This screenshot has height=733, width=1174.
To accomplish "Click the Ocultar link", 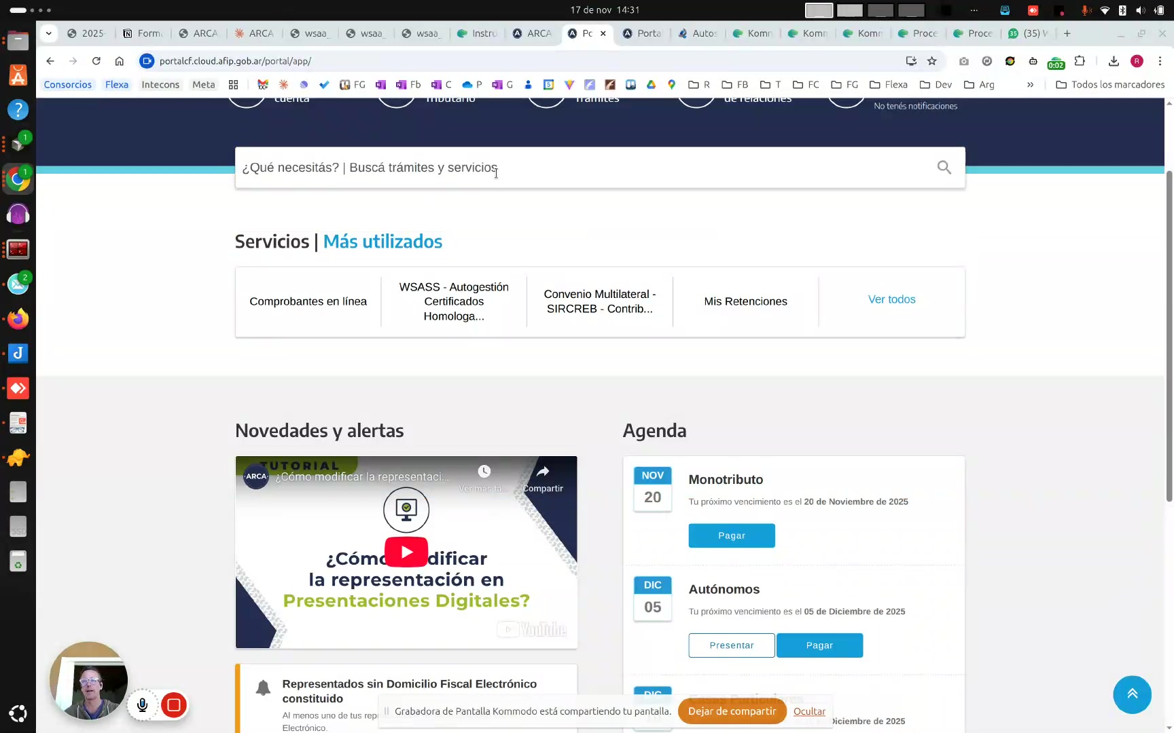I will [x=809, y=711].
